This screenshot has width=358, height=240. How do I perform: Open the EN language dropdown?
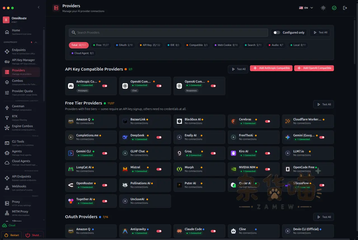tap(306, 8)
